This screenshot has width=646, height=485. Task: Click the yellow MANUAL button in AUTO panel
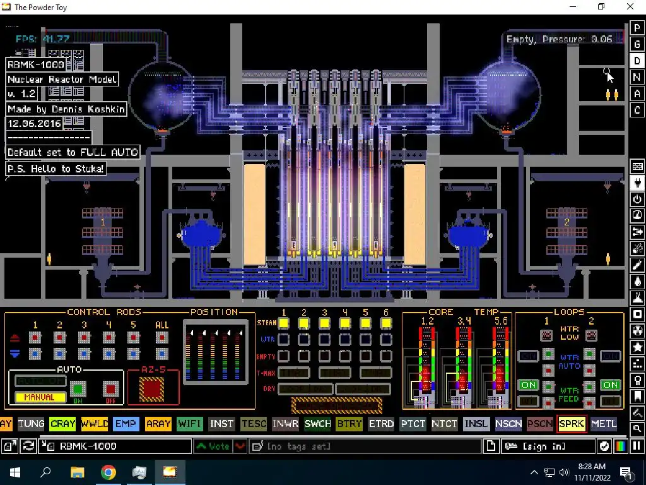tap(40, 397)
